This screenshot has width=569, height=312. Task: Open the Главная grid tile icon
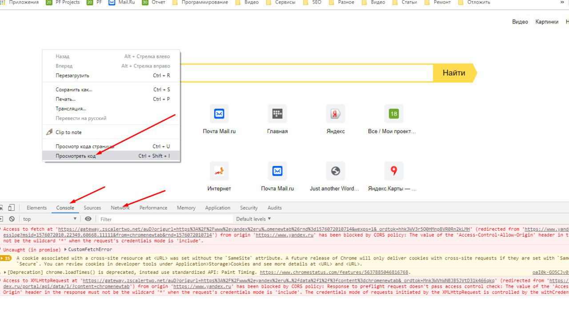point(277,114)
